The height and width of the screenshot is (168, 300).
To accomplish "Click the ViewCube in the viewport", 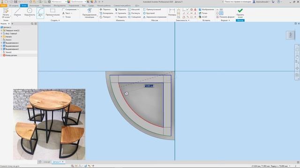I will (291, 35).
